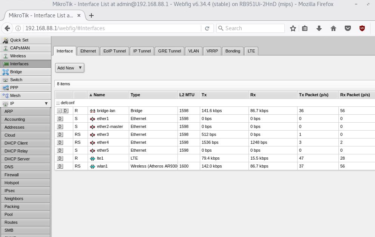This screenshot has width=375, height=237.
Task: Switch to the GRE Tunnel tab
Action: point(169,51)
